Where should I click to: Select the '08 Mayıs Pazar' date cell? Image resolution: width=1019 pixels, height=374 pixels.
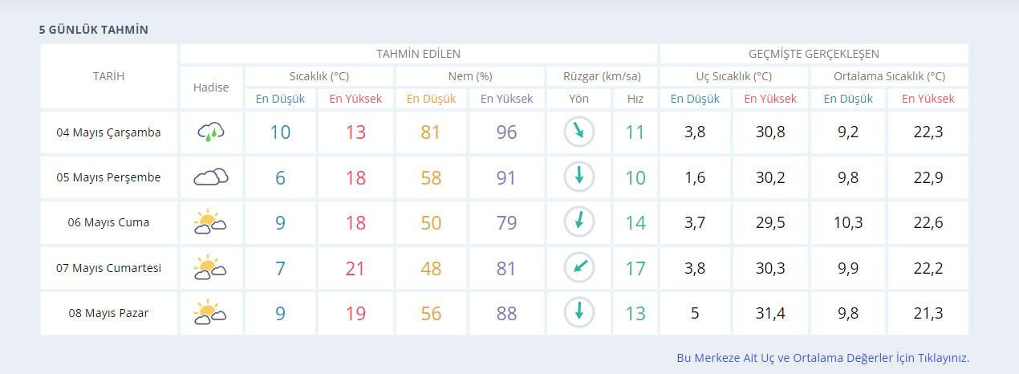click(x=108, y=312)
